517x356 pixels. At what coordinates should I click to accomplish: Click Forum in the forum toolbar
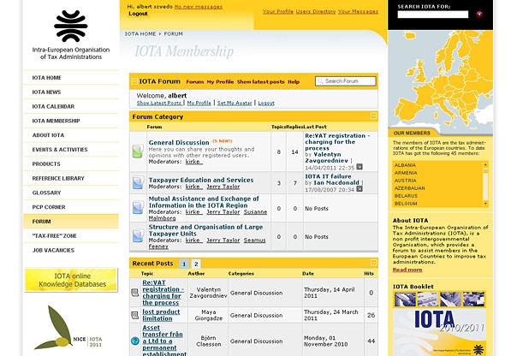click(195, 82)
